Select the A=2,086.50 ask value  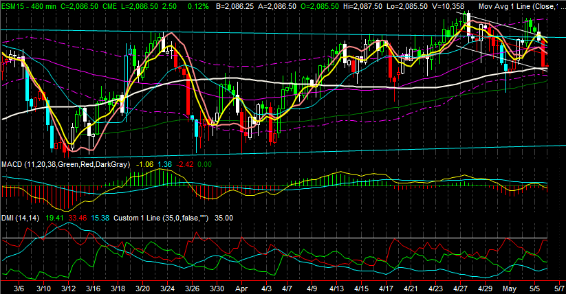[277, 6]
